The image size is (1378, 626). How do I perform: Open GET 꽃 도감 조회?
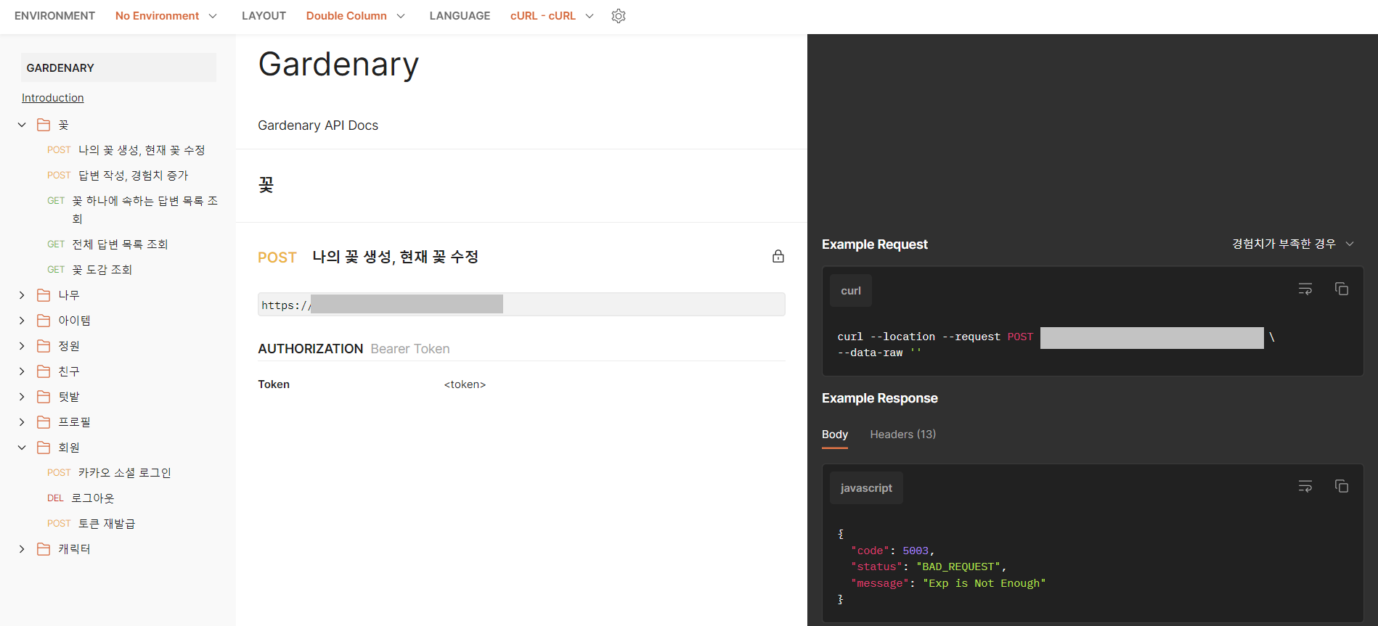pyautogui.click(x=89, y=270)
